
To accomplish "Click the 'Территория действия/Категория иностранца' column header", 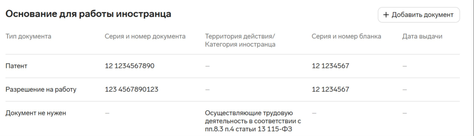I will (x=241, y=40).
